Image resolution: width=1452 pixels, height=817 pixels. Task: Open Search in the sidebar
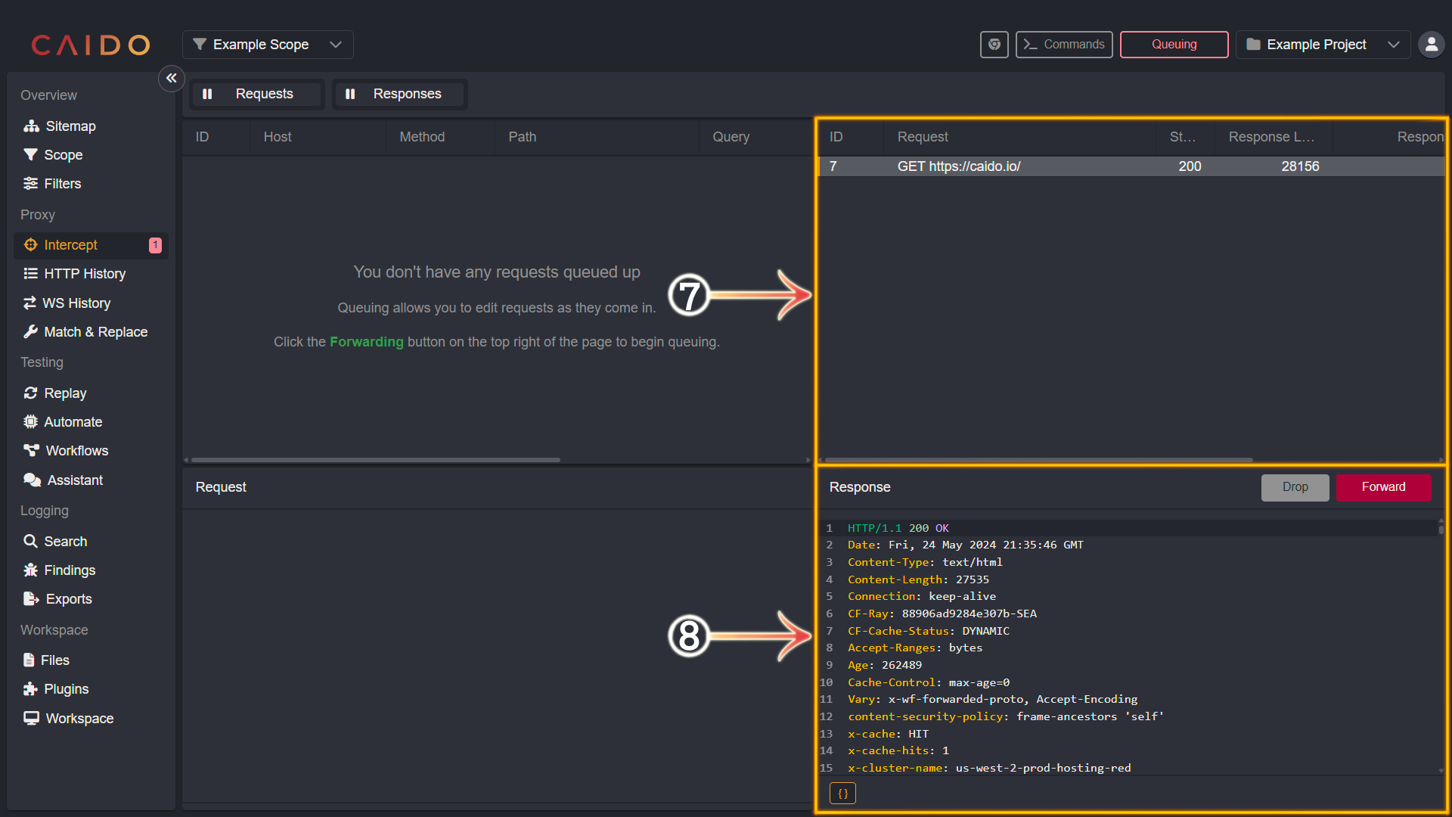tap(91, 542)
